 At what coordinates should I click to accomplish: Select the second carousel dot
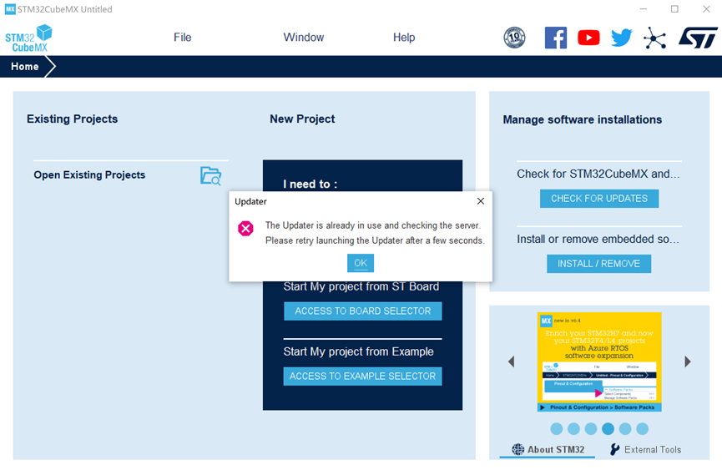tap(573, 429)
